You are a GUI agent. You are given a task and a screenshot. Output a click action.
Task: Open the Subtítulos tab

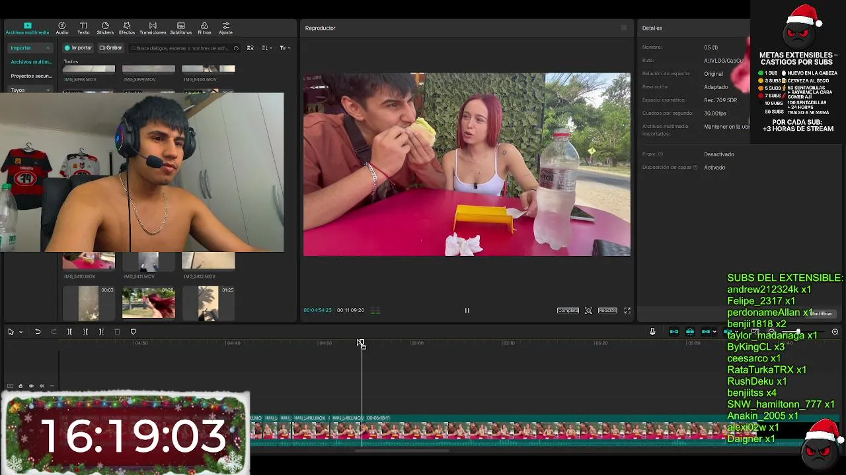(180, 28)
